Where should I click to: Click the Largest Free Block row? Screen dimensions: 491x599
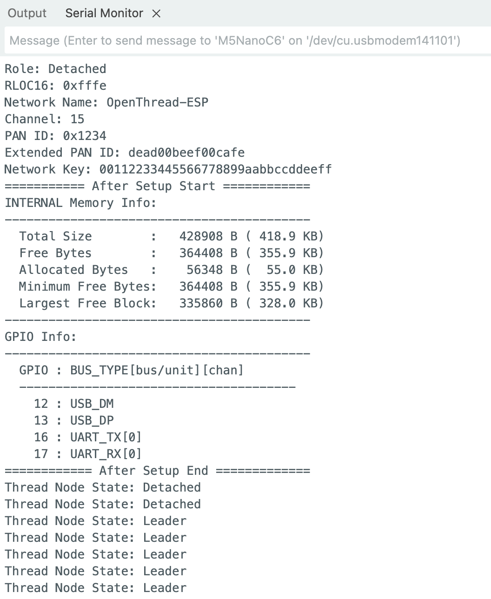point(171,303)
